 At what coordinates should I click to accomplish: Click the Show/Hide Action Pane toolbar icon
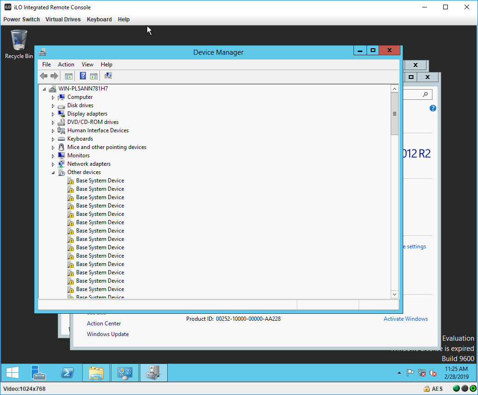point(94,76)
